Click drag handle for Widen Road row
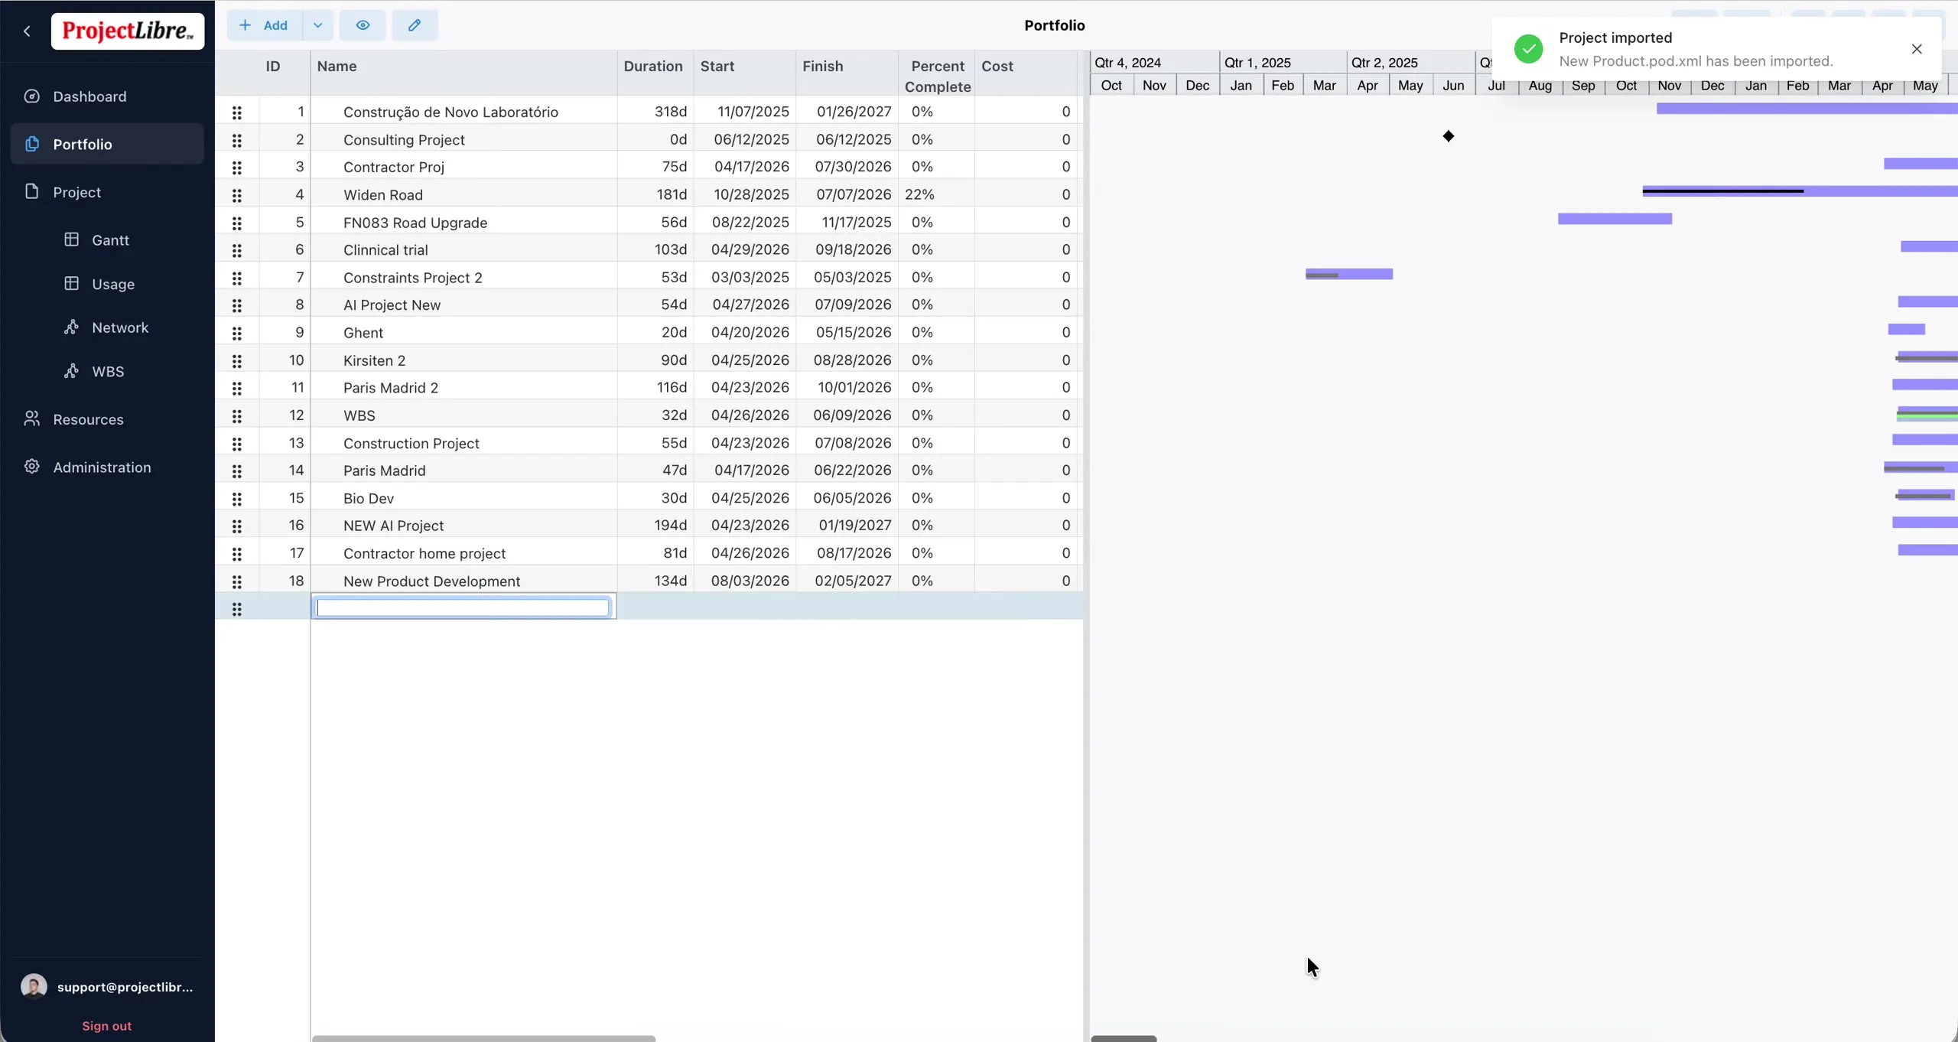 coord(237,195)
